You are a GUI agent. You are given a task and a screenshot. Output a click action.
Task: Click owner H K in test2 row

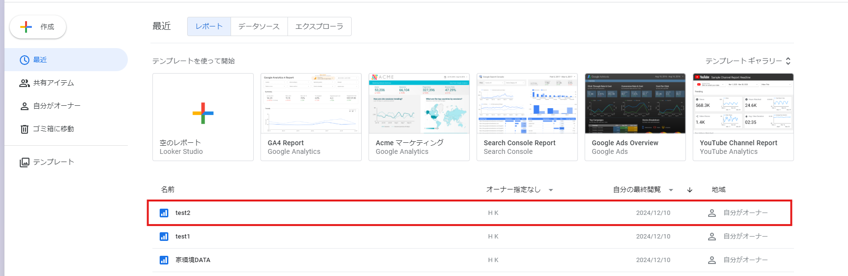(493, 213)
